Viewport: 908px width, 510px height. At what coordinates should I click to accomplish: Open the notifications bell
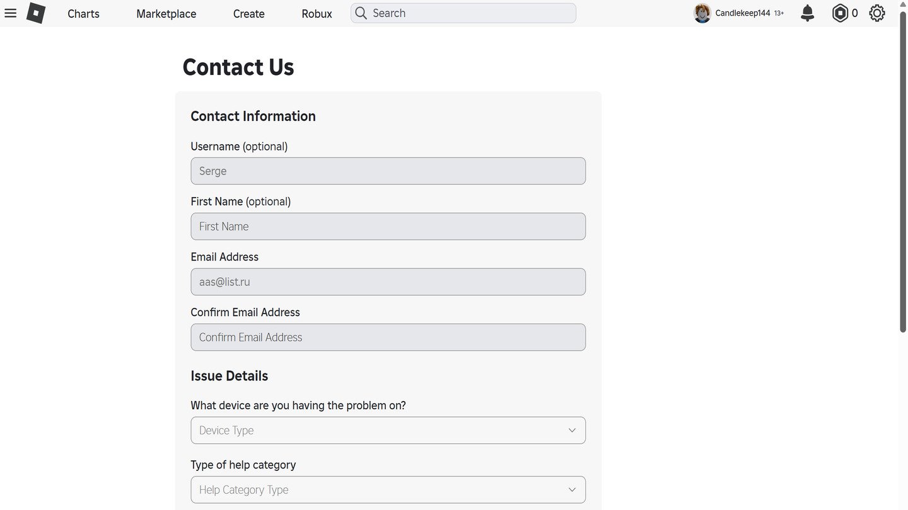pos(807,13)
